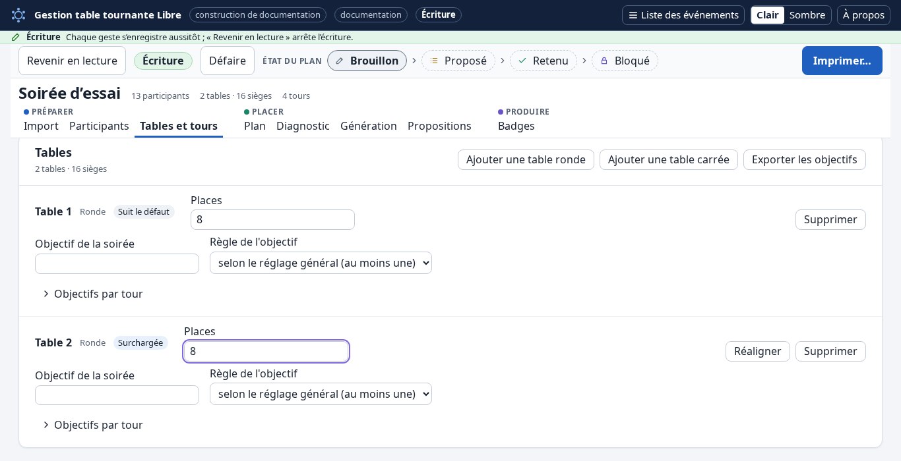
Task: Click the list icon in Proposé status
Action: coord(434,61)
